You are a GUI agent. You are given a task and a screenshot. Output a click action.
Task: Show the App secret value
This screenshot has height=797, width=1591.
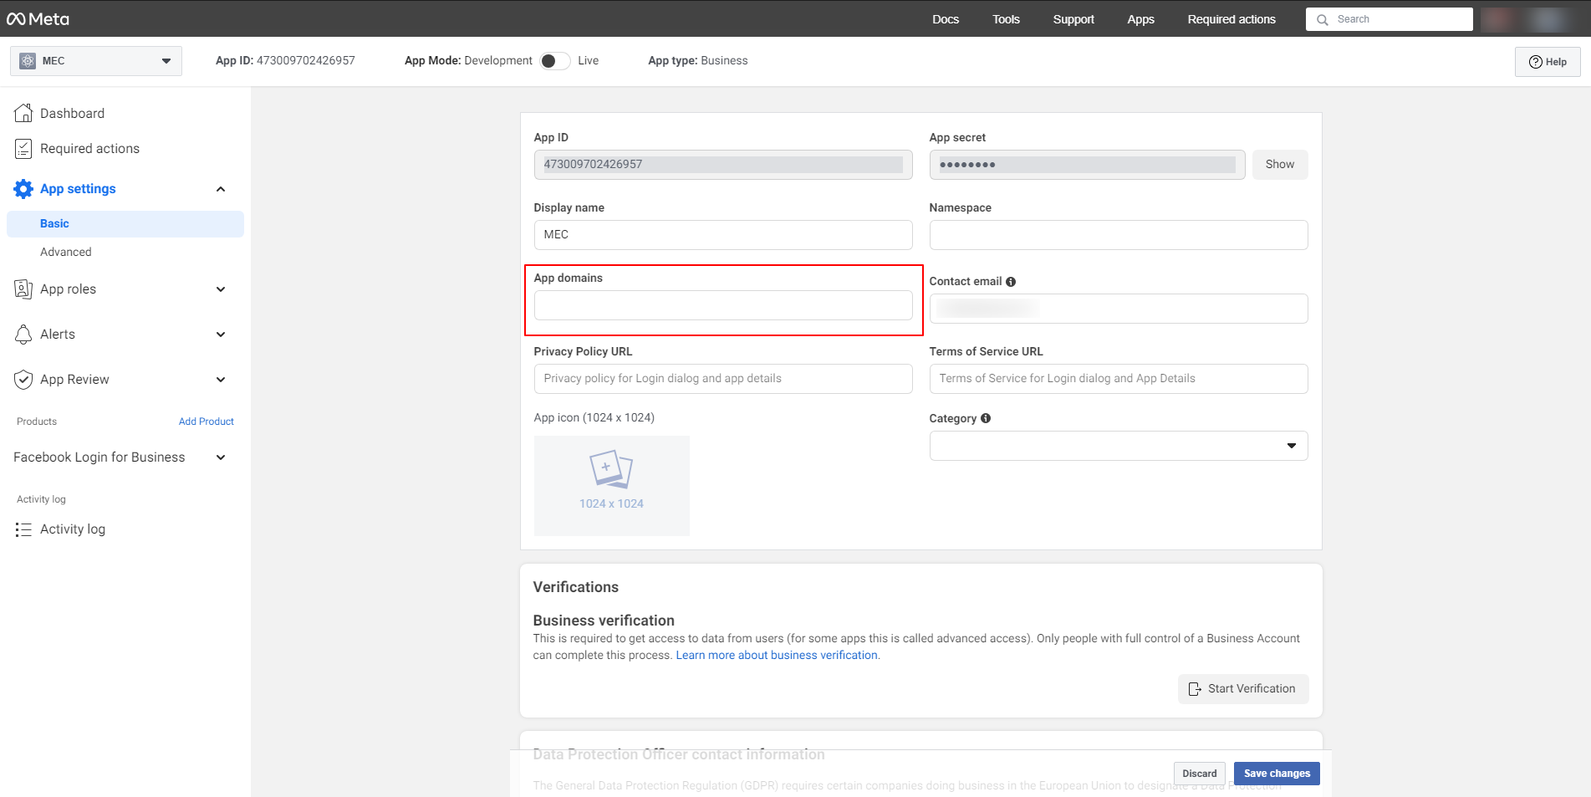[1279, 165]
